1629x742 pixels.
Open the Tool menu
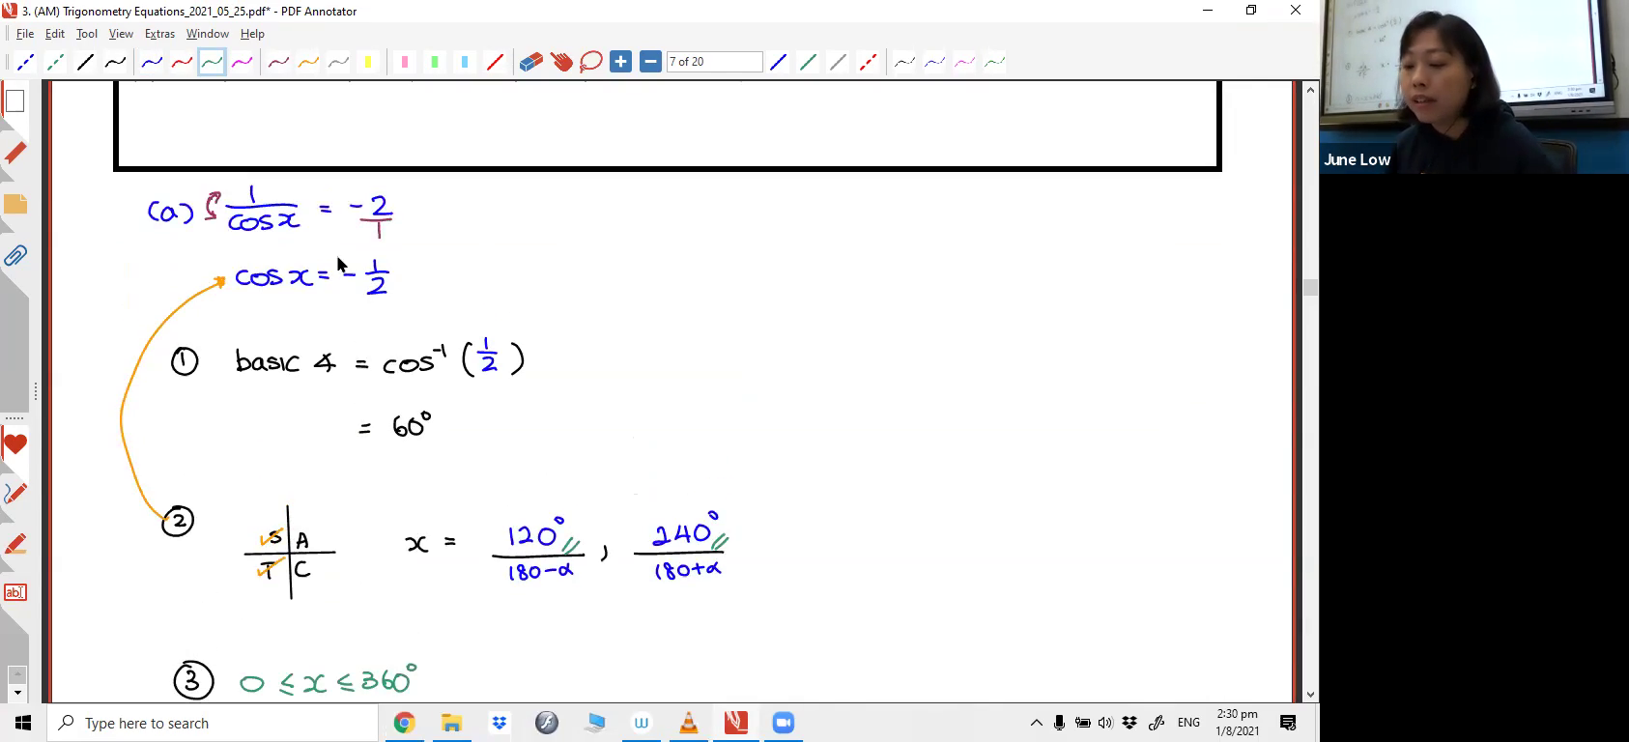point(87,34)
